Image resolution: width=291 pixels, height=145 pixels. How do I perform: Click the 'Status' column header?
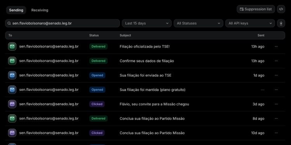94,35
